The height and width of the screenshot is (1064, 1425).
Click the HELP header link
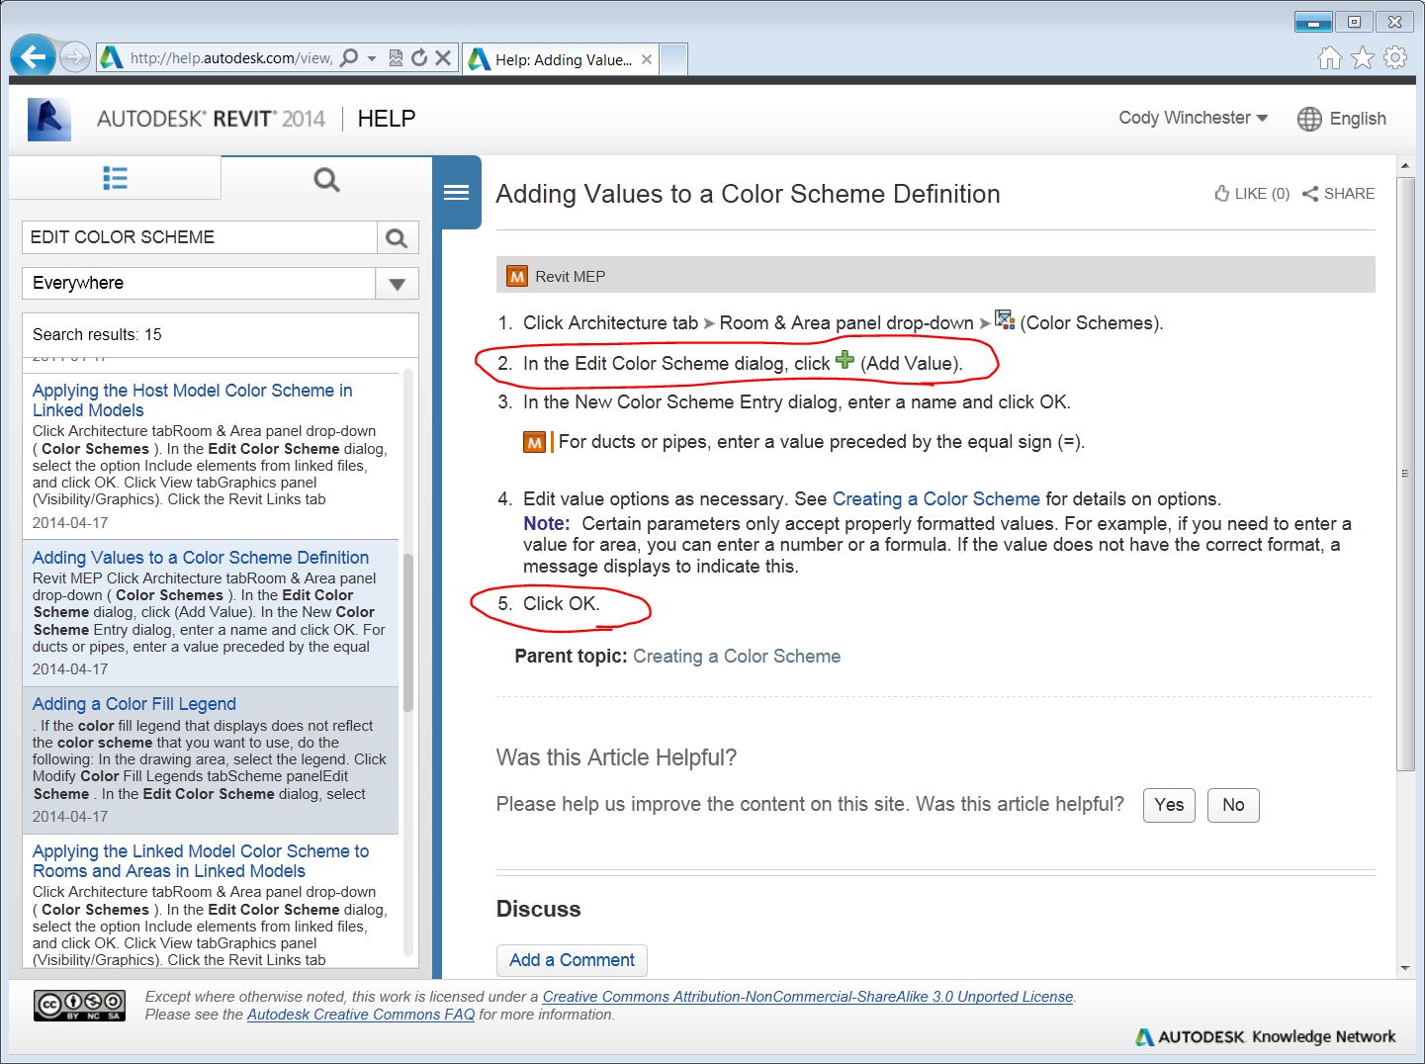coord(387,119)
